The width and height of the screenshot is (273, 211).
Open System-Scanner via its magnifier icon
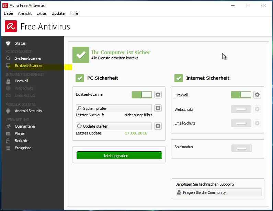pyautogui.click(x=8, y=58)
